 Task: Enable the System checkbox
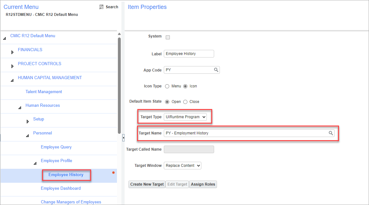[x=168, y=37]
